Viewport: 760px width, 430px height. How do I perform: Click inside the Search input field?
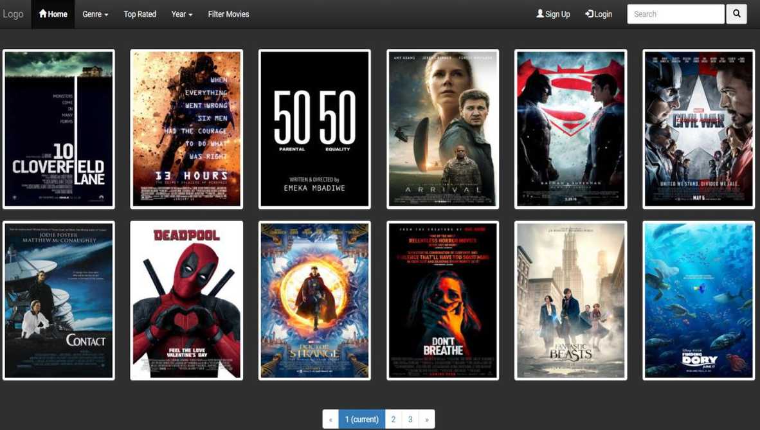click(675, 13)
